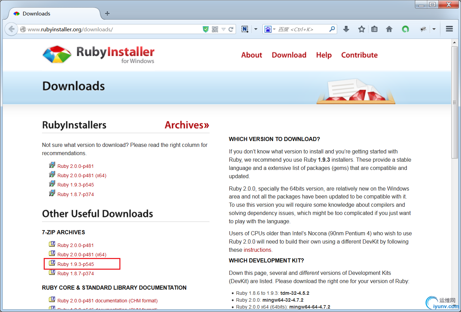Click icon beside Ruby 2.0.0-p481 documentation
The width and height of the screenshot is (461, 312).
52,299
